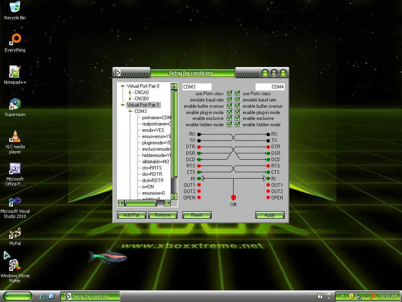Collapse Virtual Port Pair 0 node
Viewport: 402px width, 302px height.
(x=122, y=86)
